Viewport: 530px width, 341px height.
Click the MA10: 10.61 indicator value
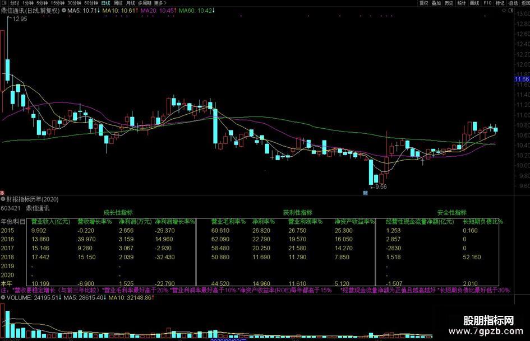click(x=121, y=11)
